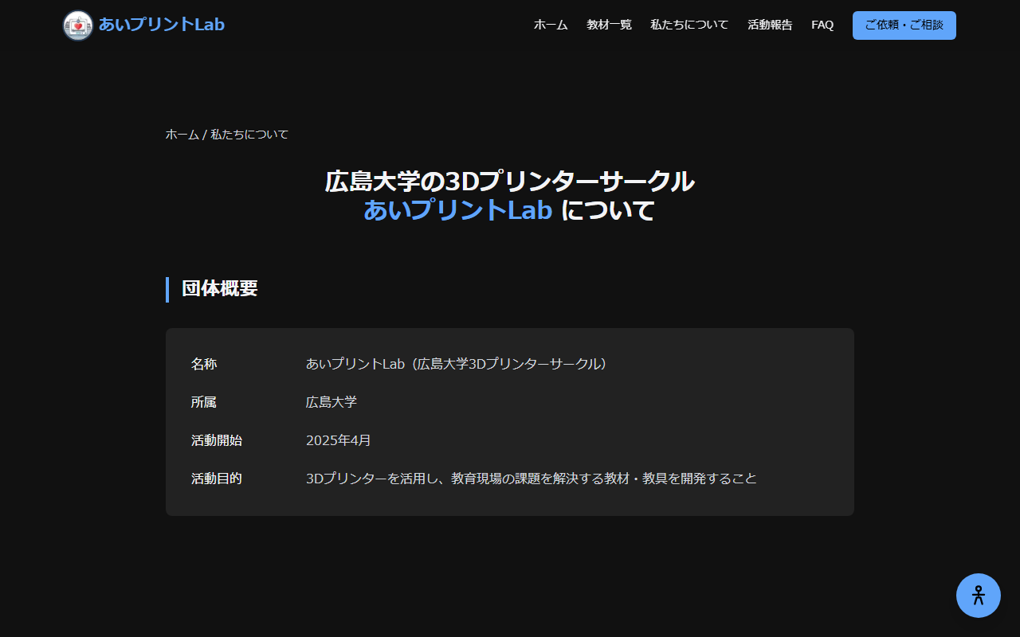Open the accessibility widget at bottom right
This screenshot has width=1020, height=637.
[x=979, y=595]
